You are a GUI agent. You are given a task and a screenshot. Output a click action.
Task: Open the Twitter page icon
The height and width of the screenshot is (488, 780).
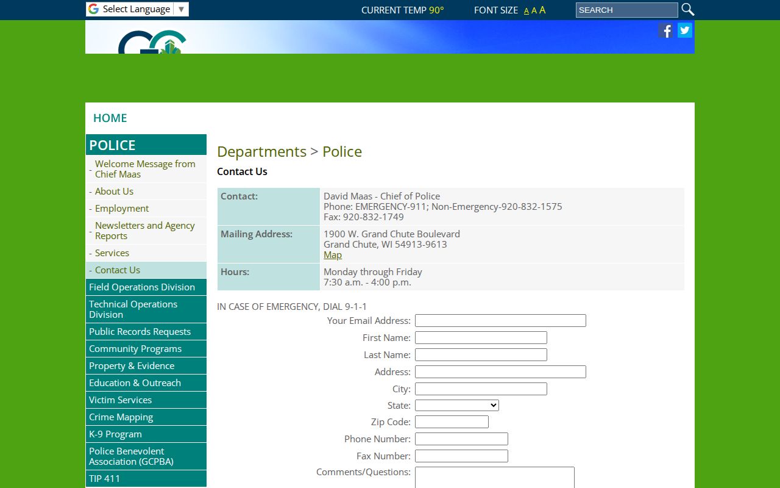pyautogui.click(x=685, y=30)
